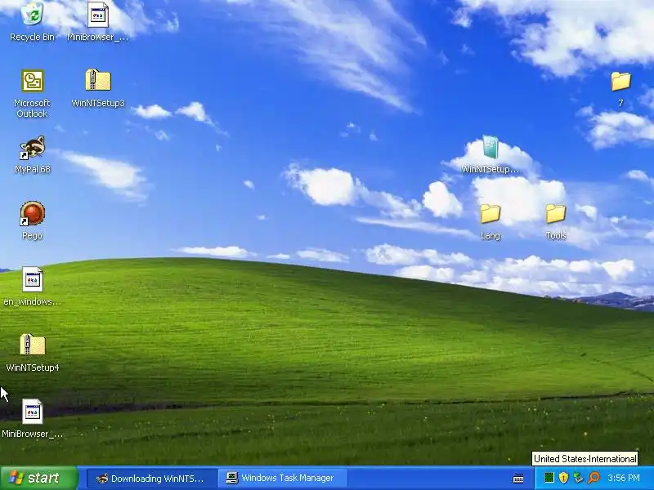Select the en_windows file icon
This screenshot has height=490, width=654.
[x=32, y=287]
